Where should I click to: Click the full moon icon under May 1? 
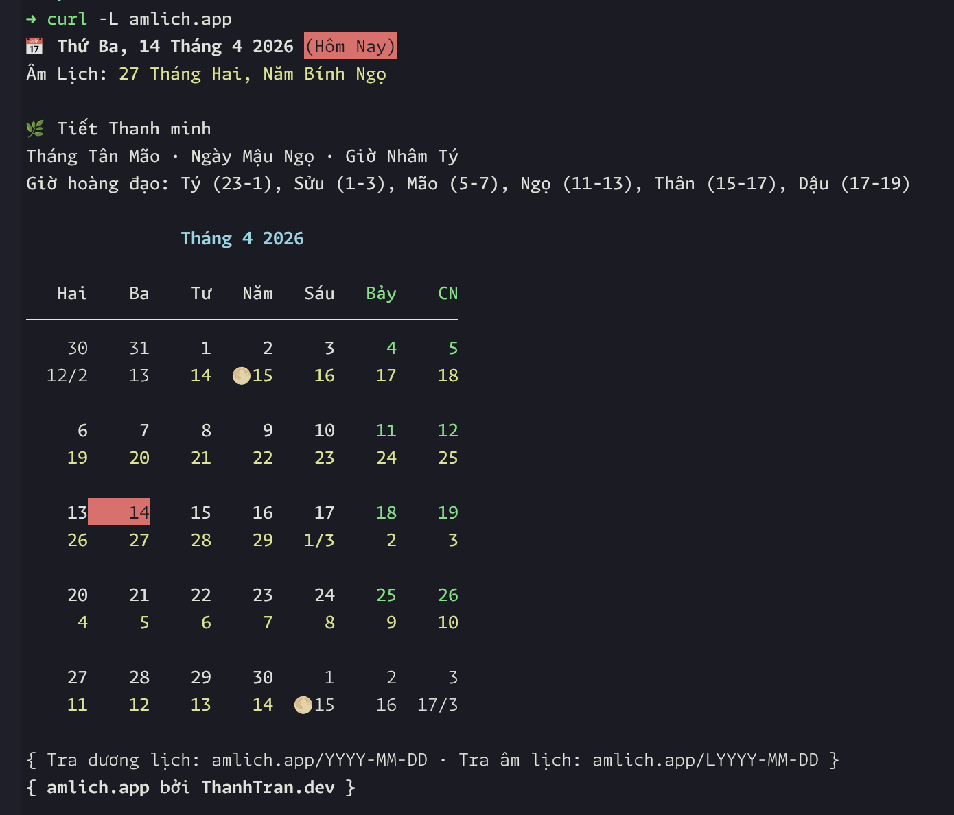coord(303,705)
